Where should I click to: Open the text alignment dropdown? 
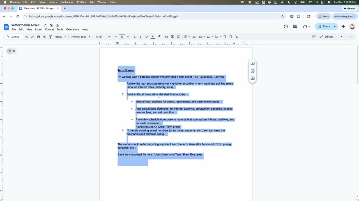187,37
